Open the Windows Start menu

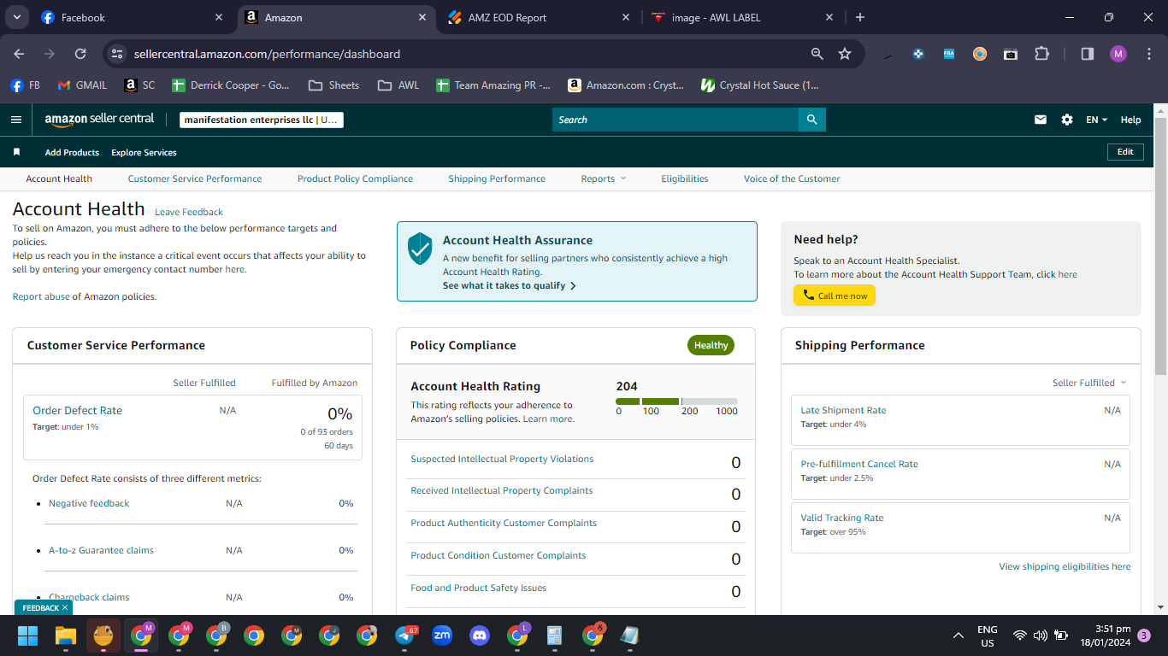click(x=28, y=635)
